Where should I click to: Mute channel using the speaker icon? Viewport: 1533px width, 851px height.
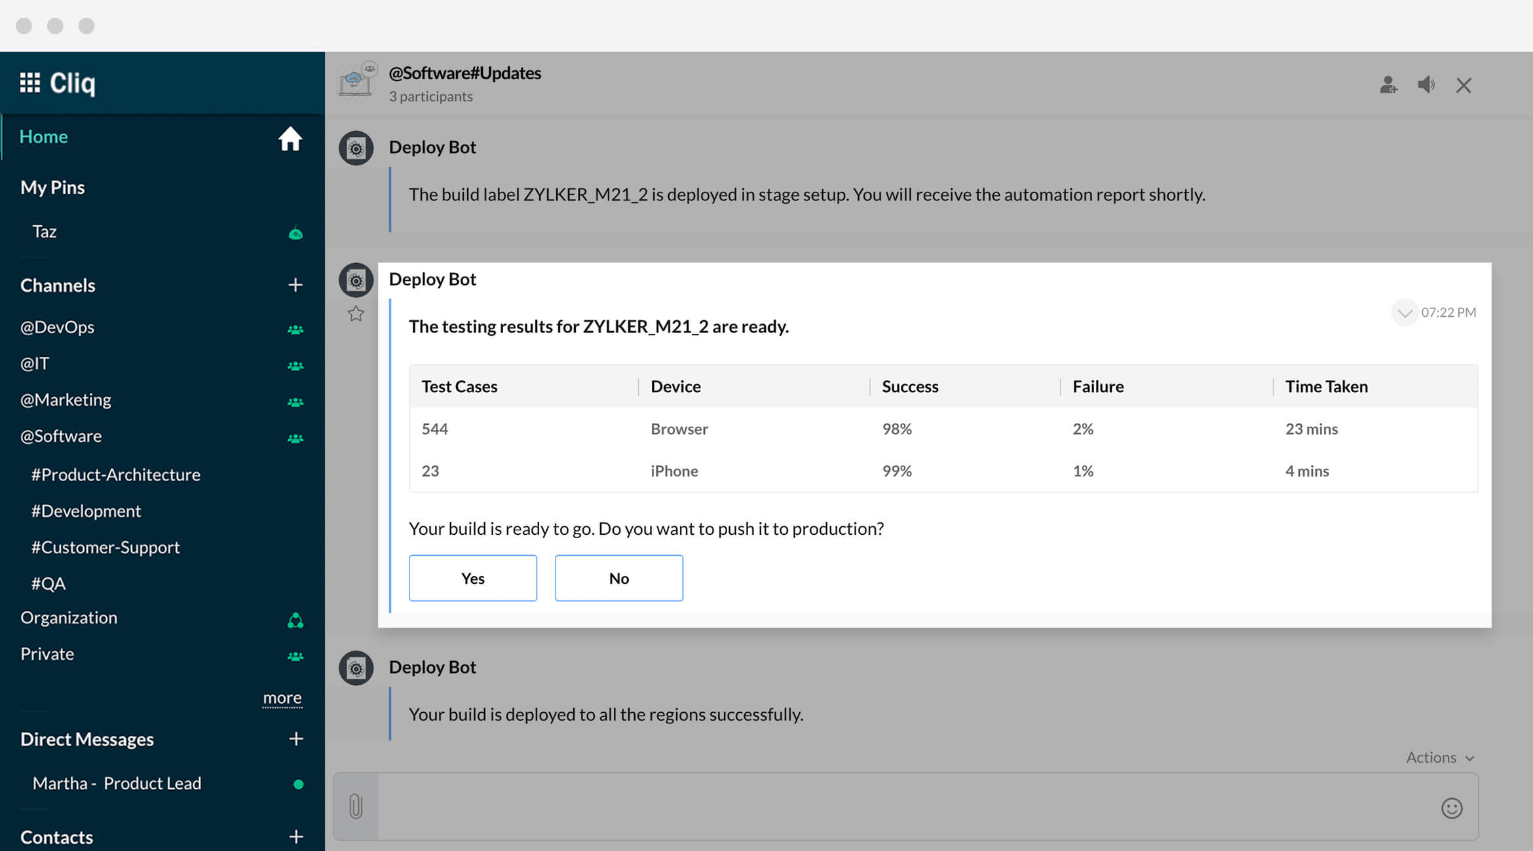[x=1426, y=85]
